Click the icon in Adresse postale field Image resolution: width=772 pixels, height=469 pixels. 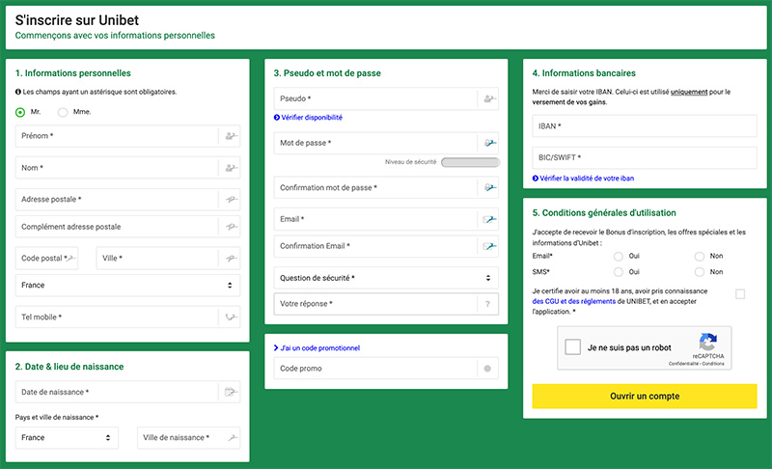[x=231, y=200]
